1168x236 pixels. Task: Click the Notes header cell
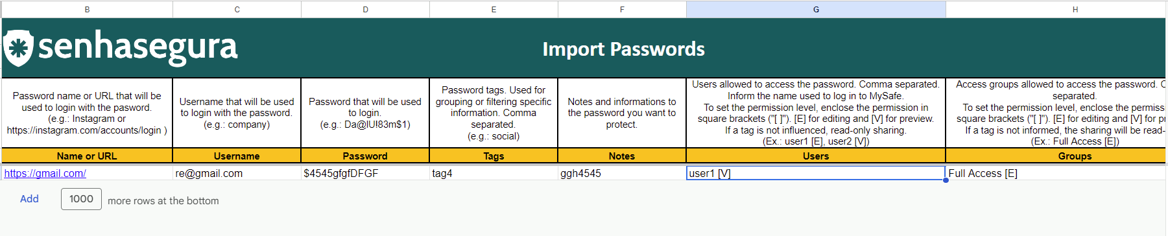click(622, 156)
